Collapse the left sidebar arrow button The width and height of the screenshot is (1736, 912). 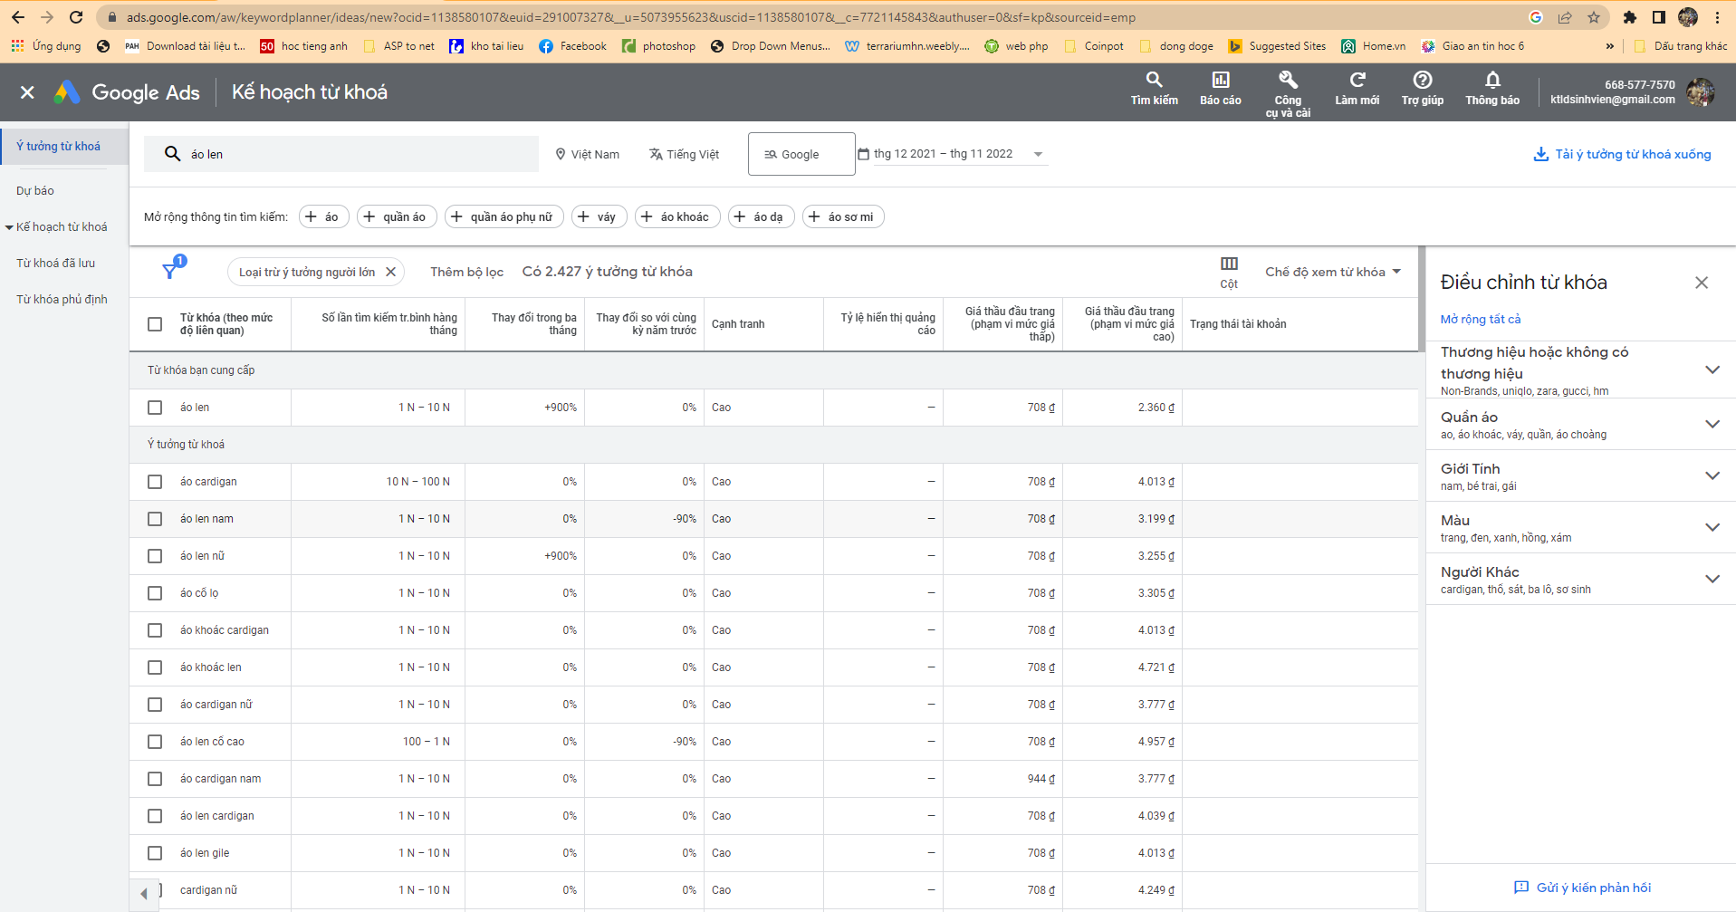click(144, 894)
